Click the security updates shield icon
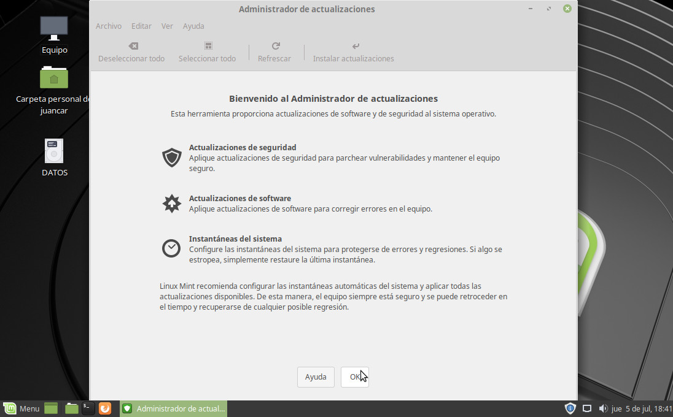The height and width of the screenshot is (417, 673). [172, 158]
